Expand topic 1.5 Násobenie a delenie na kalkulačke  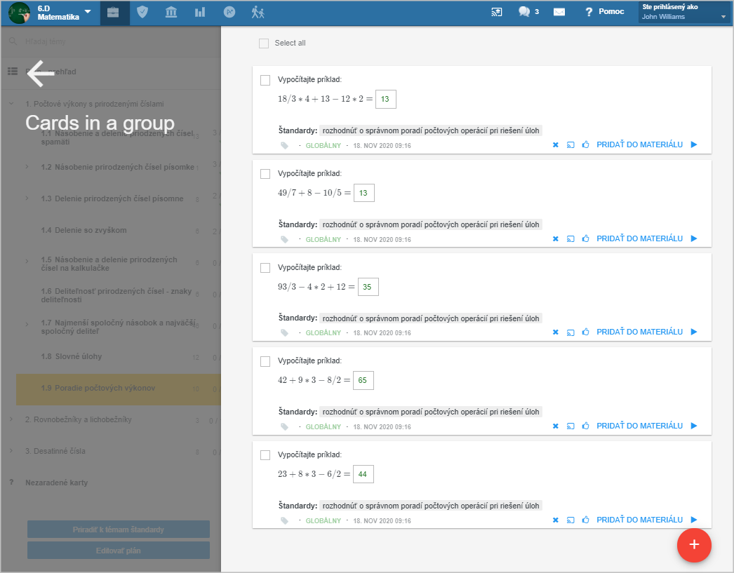(x=27, y=262)
